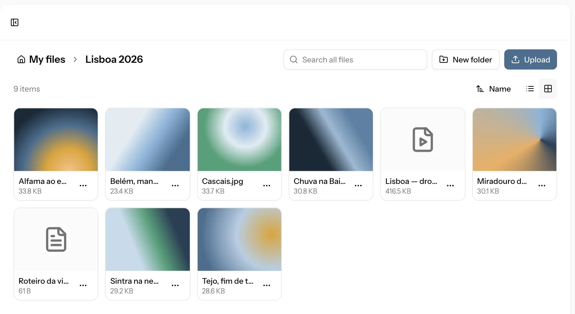
Task: Open the My files breadcrumb
Action: point(47,59)
